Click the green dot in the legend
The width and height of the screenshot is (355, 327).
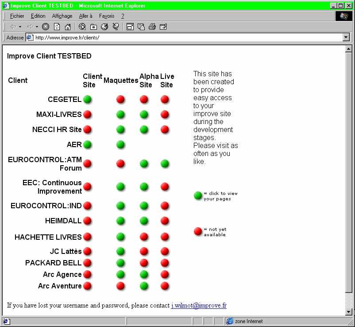pyautogui.click(x=198, y=196)
